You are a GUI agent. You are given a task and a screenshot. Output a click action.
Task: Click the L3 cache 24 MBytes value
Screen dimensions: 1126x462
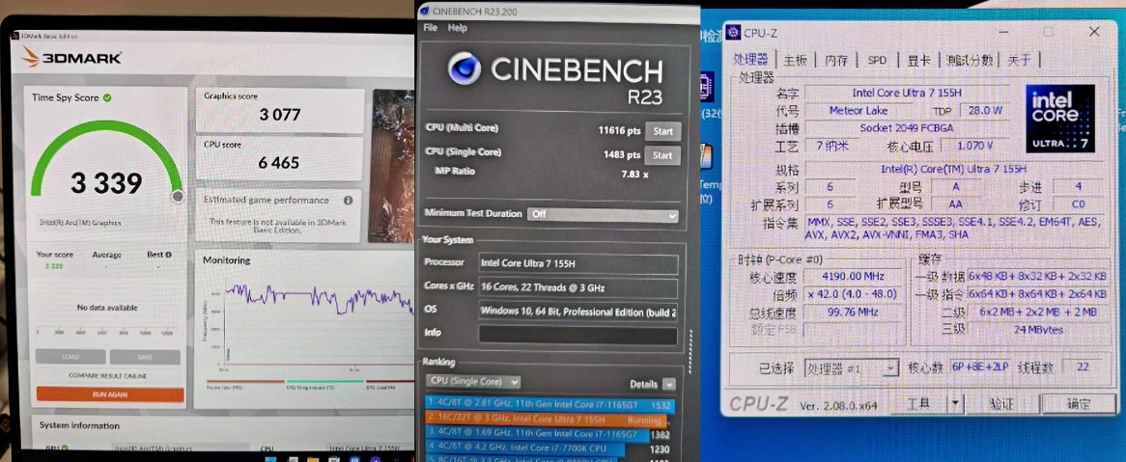point(1038,329)
